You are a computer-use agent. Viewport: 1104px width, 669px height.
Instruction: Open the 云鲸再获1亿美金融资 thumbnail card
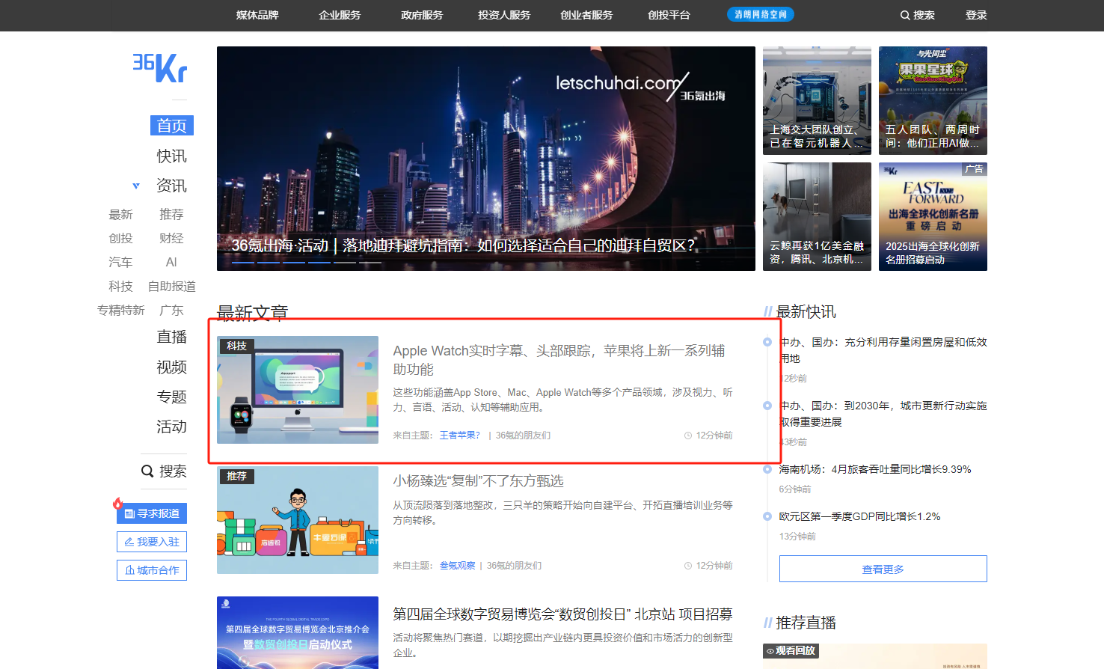[817, 216]
